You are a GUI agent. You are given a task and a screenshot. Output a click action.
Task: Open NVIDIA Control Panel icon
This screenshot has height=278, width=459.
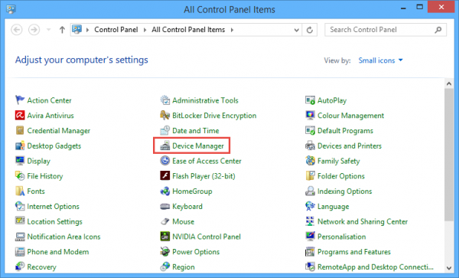(164, 237)
